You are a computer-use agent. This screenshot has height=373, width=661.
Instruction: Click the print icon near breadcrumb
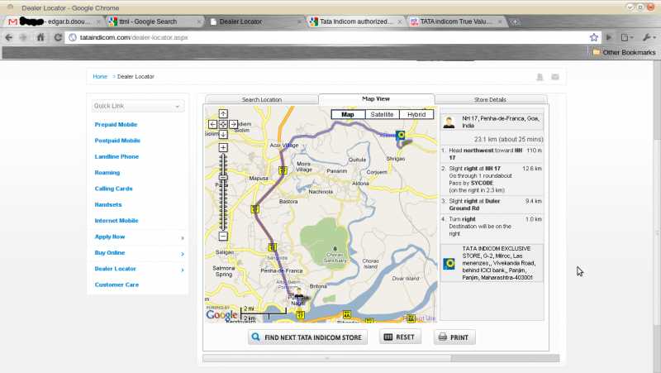pyautogui.click(x=540, y=77)
